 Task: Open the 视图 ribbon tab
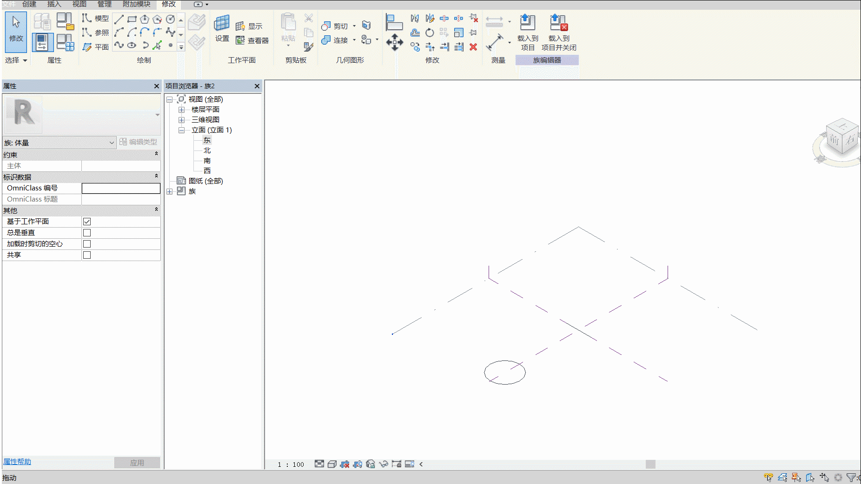click(x=79, y=4)
